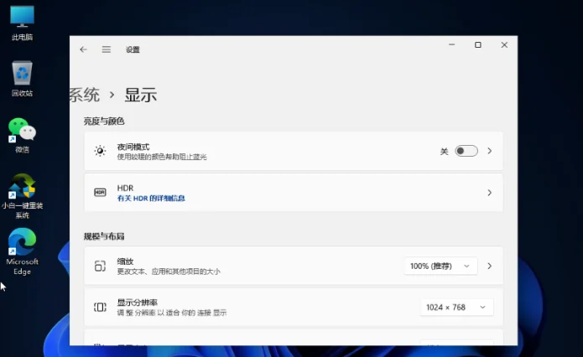
Task: Navigate to 系统 in the breadcrumb
Action: tap(85, 95)
